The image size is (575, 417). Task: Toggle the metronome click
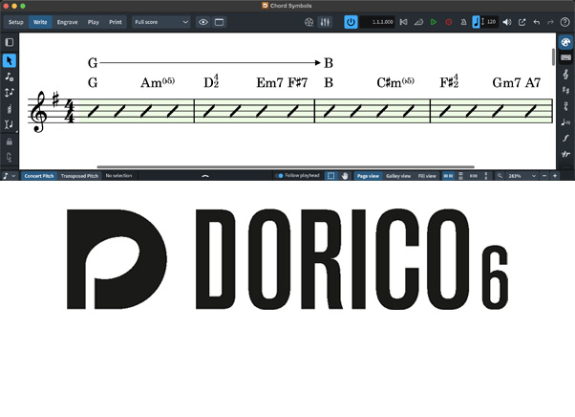point(463,22)
